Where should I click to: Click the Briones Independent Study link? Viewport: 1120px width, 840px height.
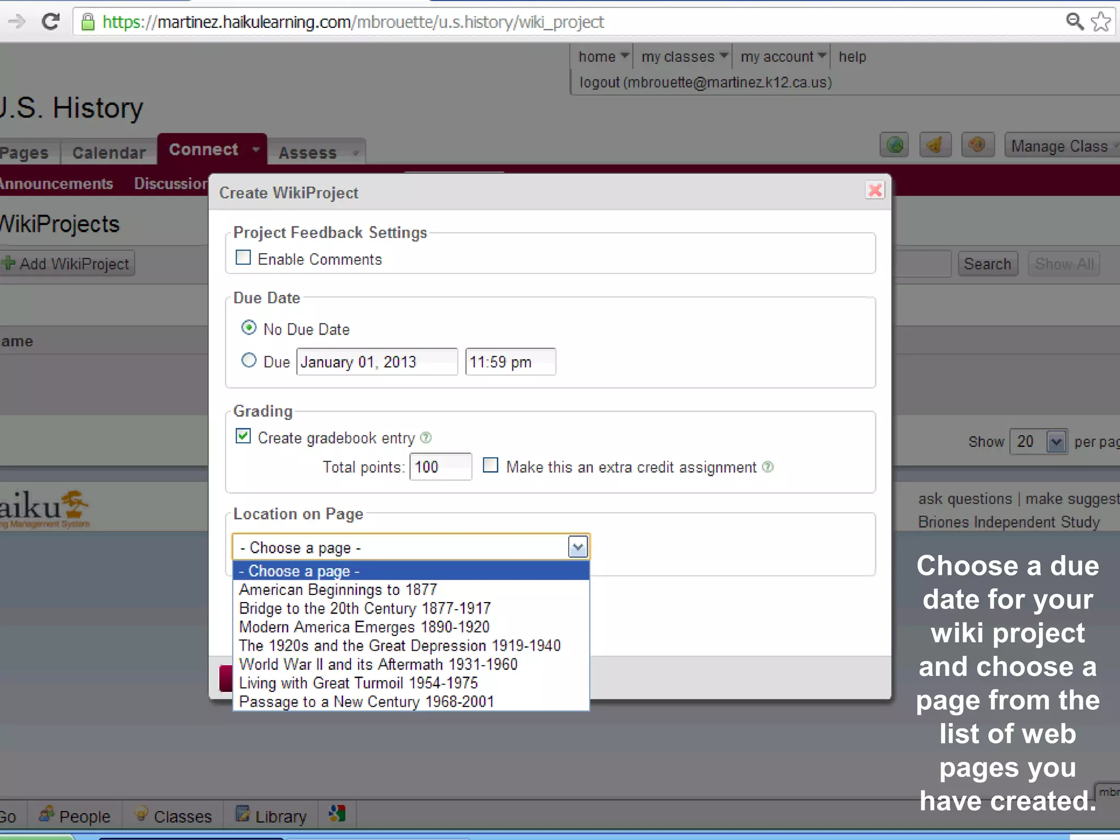tap(1009, 522)
